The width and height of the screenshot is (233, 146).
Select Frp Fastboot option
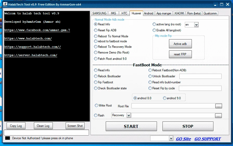coord(104,82)
